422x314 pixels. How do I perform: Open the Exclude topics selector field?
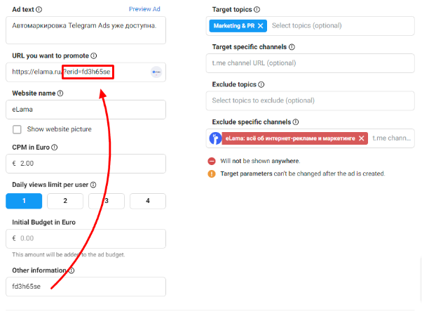[310, 101]
